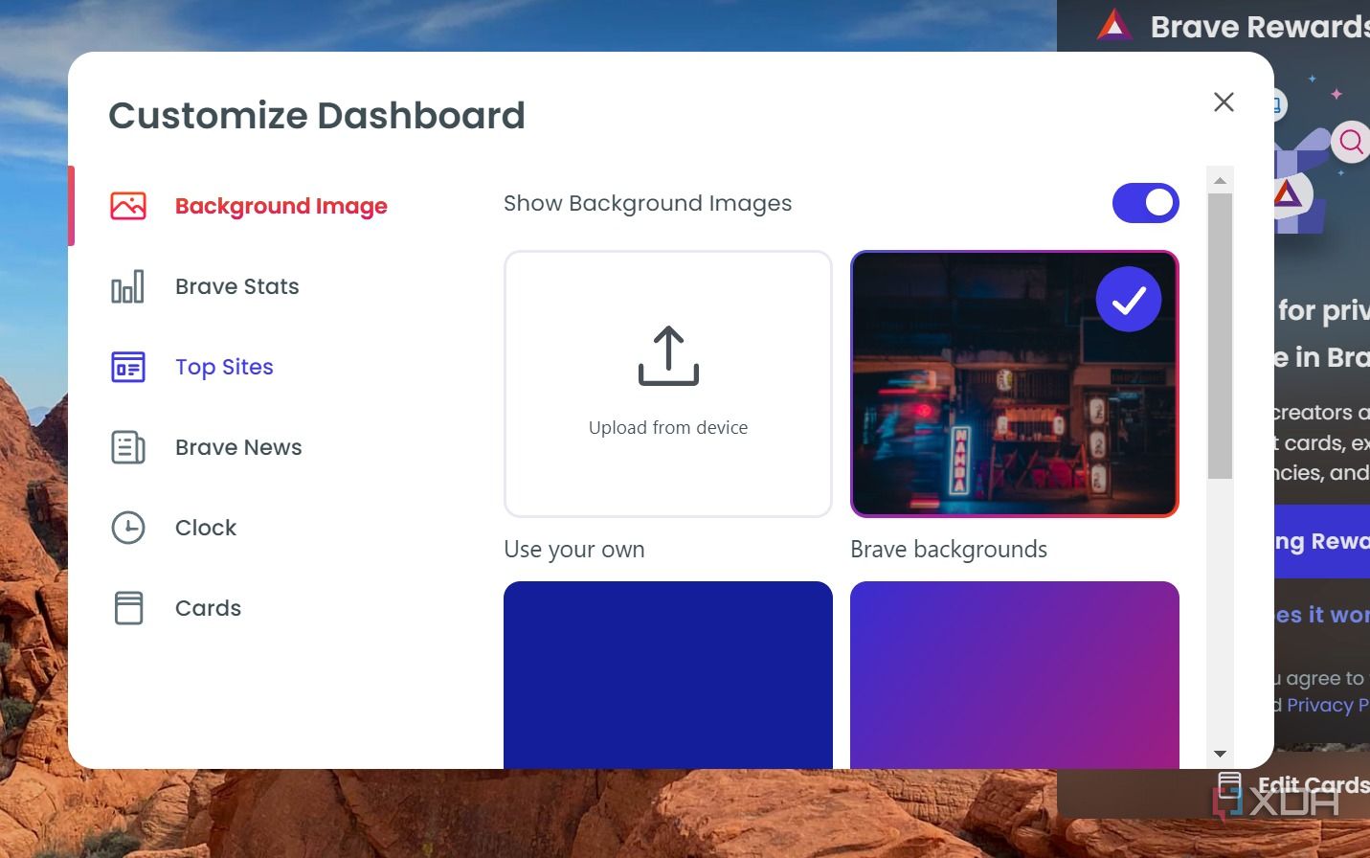Click the scrollbar up arrow
The image size is (1370, 858).
coord(1220,180)
